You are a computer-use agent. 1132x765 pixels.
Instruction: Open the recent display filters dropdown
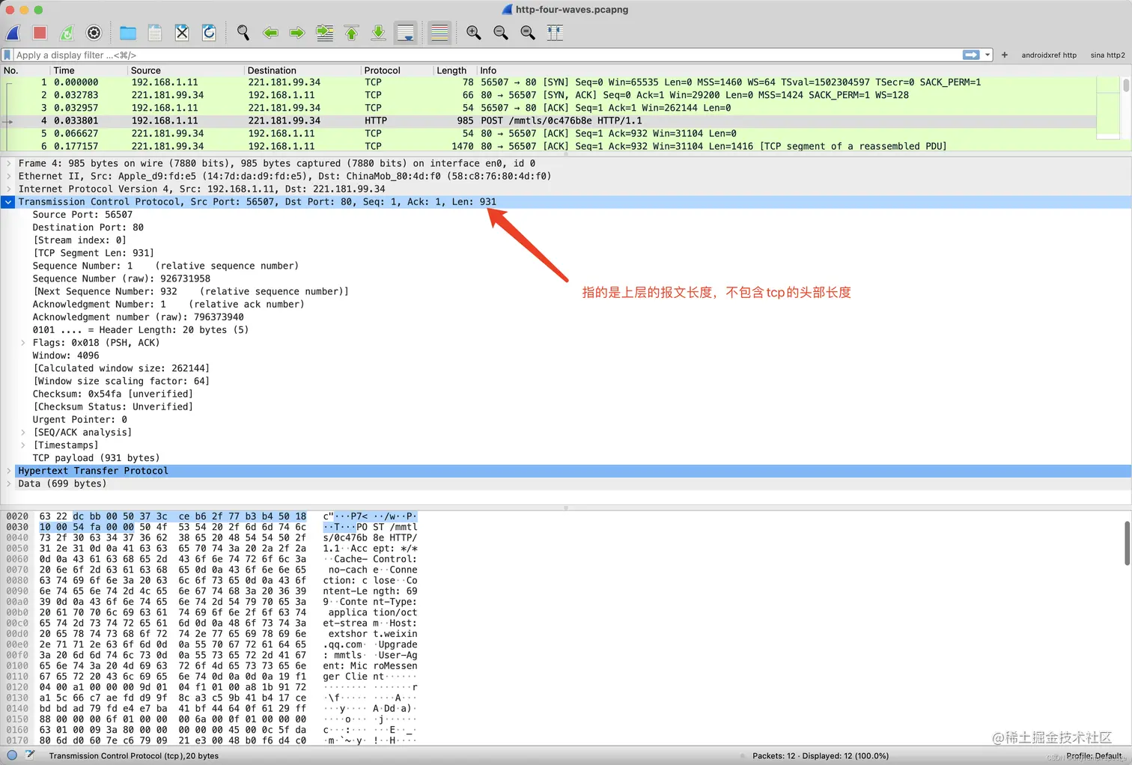pos(988,55)
